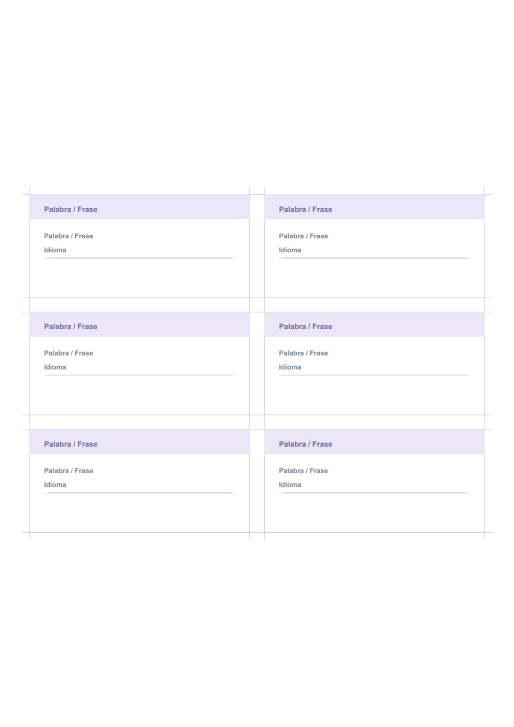514x727 pixels.
Task: Select gray Palabra / Frase text in middle-left card
Action: (68, 353)
